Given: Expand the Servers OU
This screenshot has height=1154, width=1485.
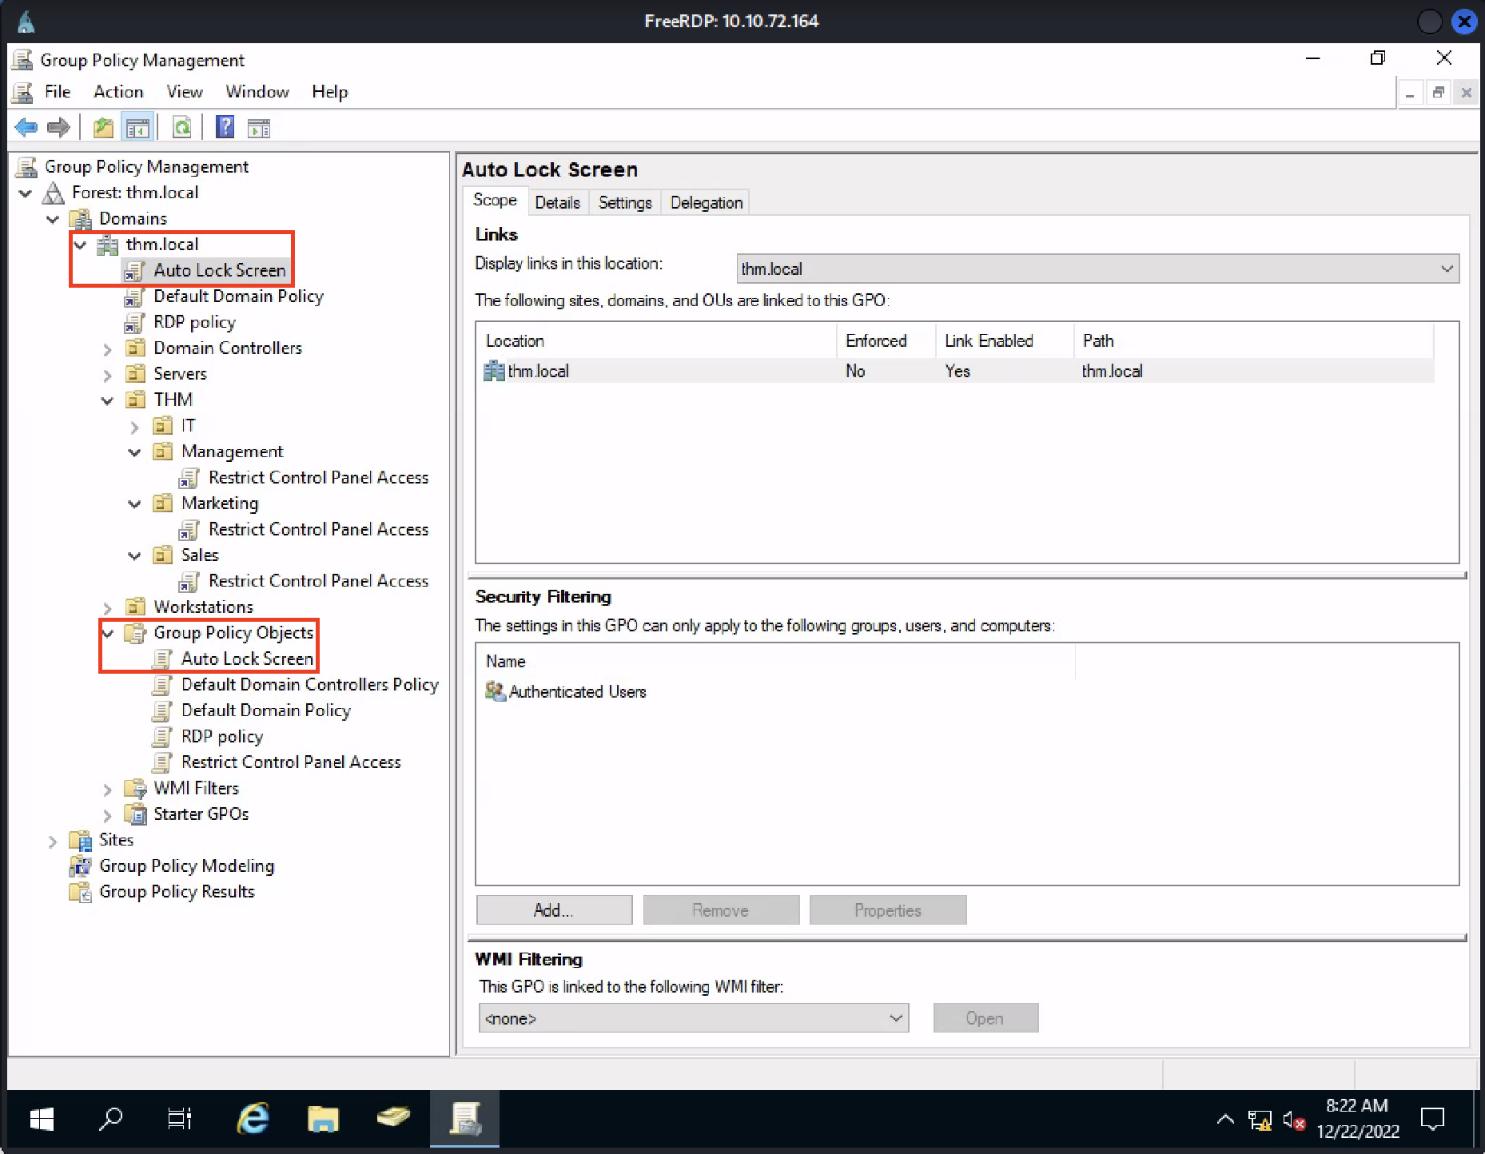Looking at the screenshot, I should [x=107, y=375].
